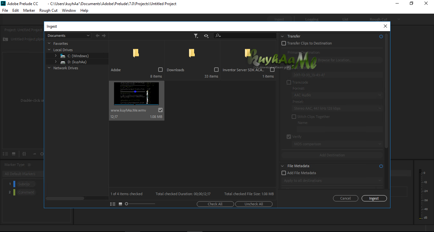The image size is (434, 232).
Task: Toggle the Verify checkbox
Action: pyautogui.click(x=289, y=137)
